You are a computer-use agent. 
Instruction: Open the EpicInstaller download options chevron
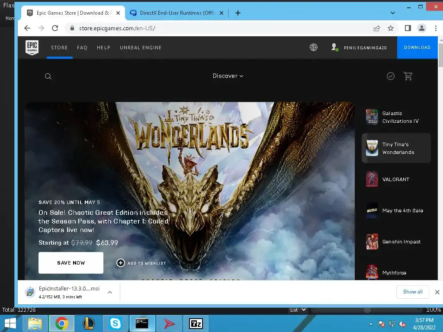tap(110, 292)
